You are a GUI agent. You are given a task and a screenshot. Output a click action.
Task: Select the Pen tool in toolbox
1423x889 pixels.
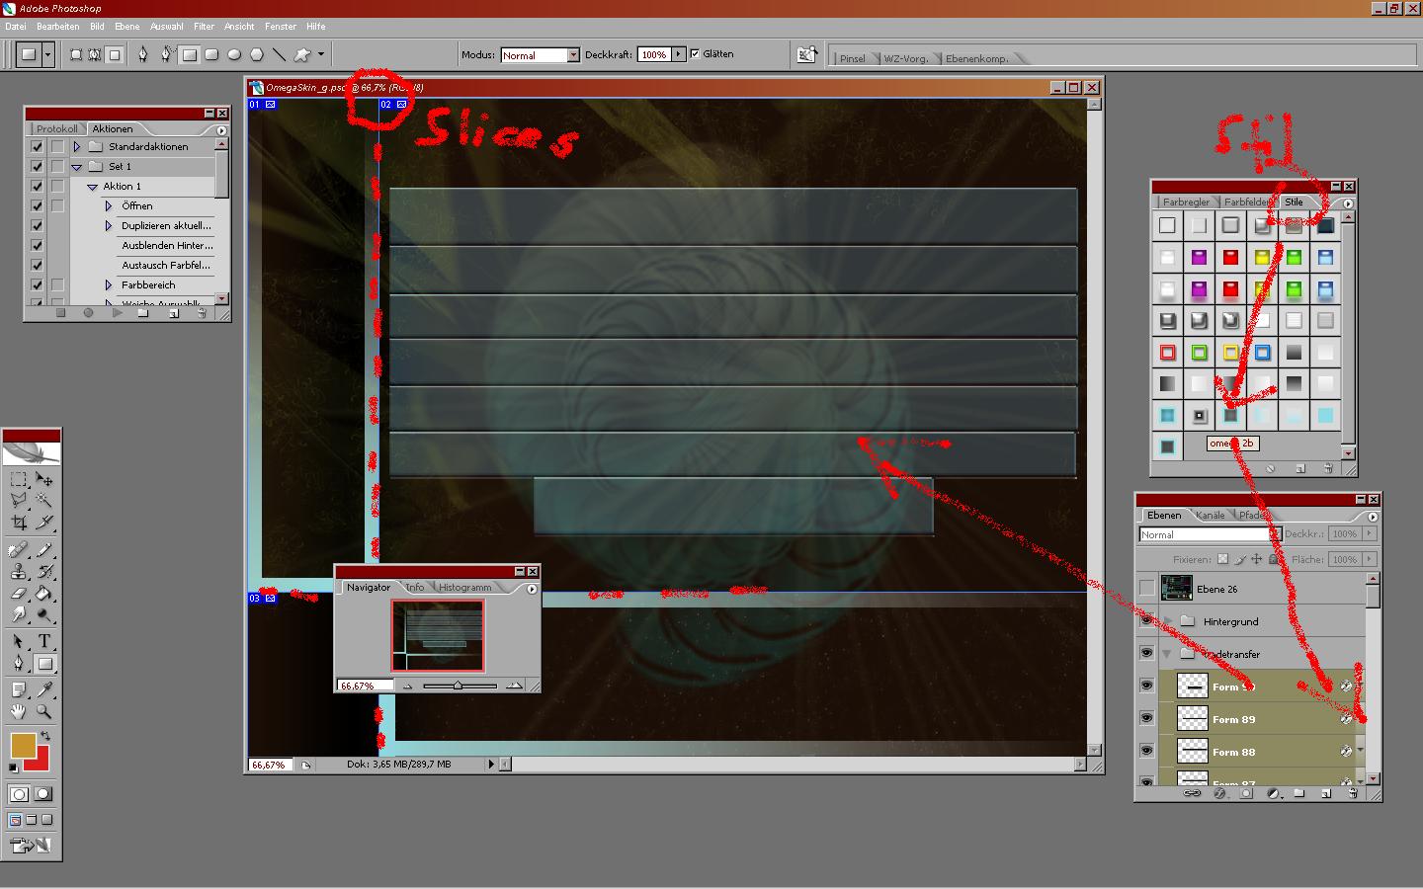(18, 664)
